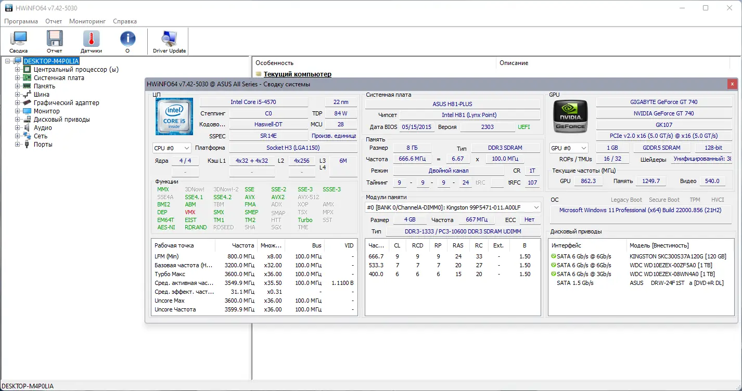Close the system summary window
This screenshot has width=742, height=391.
point(732,84)
